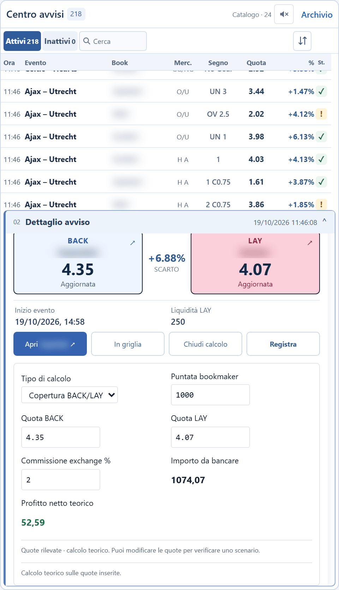This screenshot has width=339, height=590.
Task: Select the BACK 4.35 odds card
Action: [x=78, y=264]
